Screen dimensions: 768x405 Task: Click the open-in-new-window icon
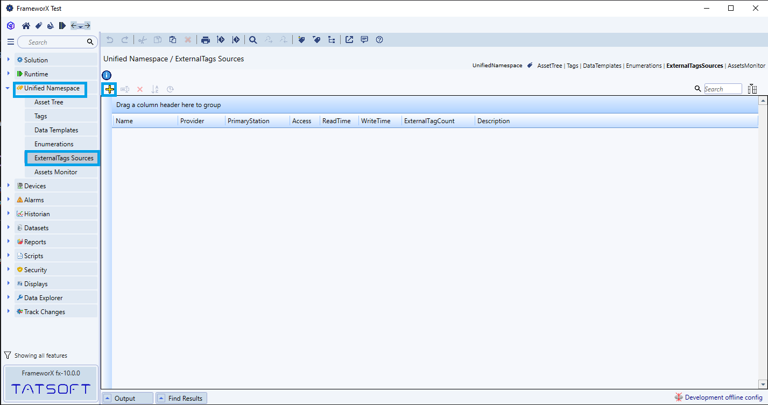[x=349, y=40]
